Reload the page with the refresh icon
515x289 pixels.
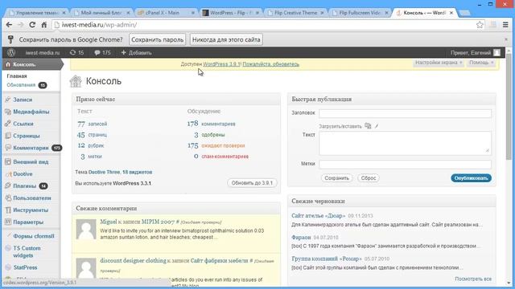(x=32, y=25)
